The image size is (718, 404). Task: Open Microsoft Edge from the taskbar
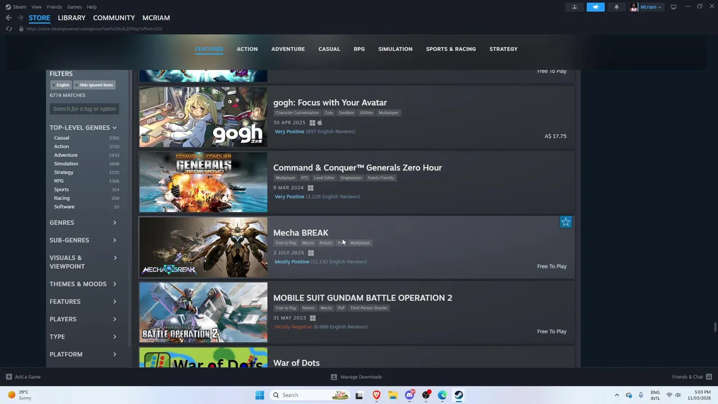click(x=443, y=395)
